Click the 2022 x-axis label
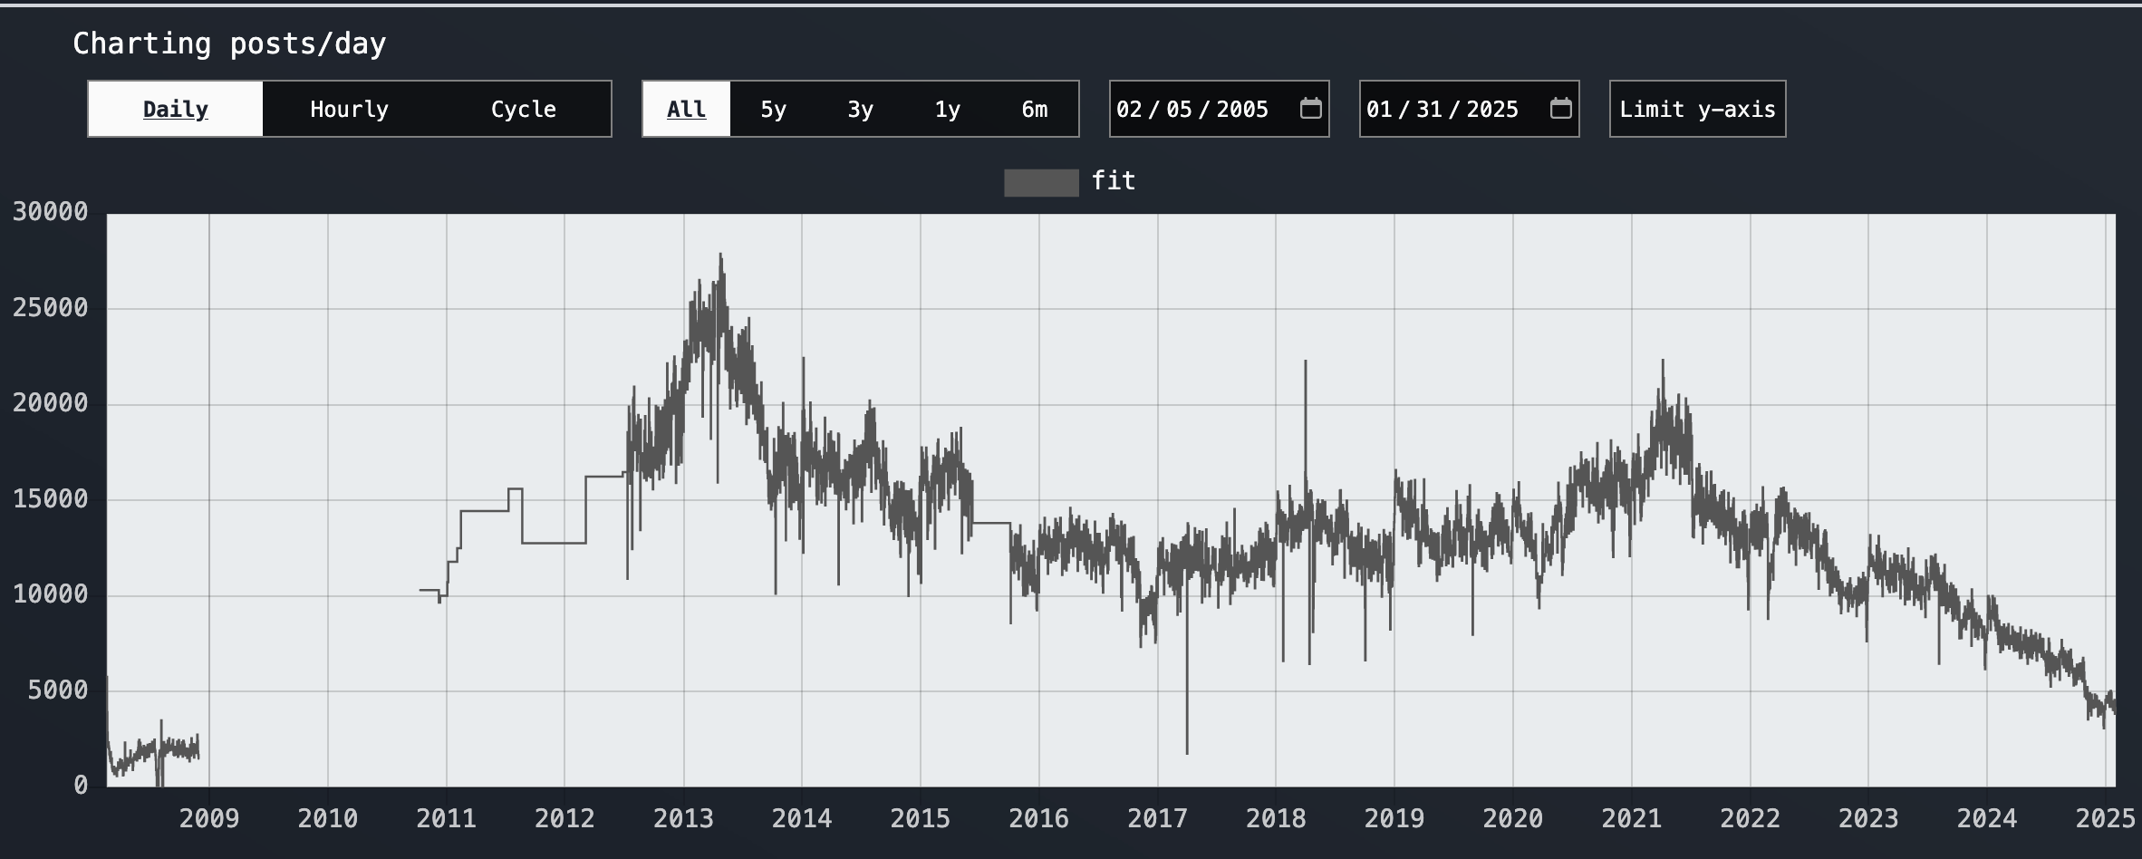2142x859 pixels. pyautogui.click(x=1751, y=819)
